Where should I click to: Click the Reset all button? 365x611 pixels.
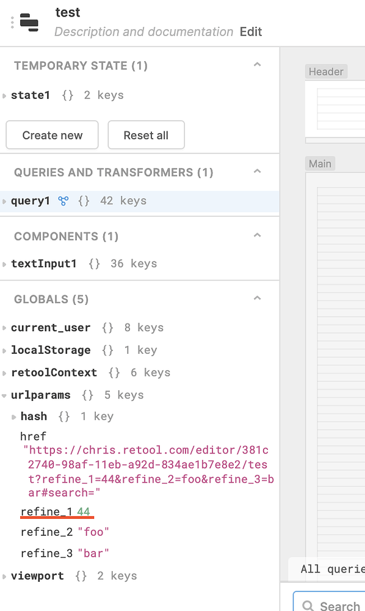[146, 135]
